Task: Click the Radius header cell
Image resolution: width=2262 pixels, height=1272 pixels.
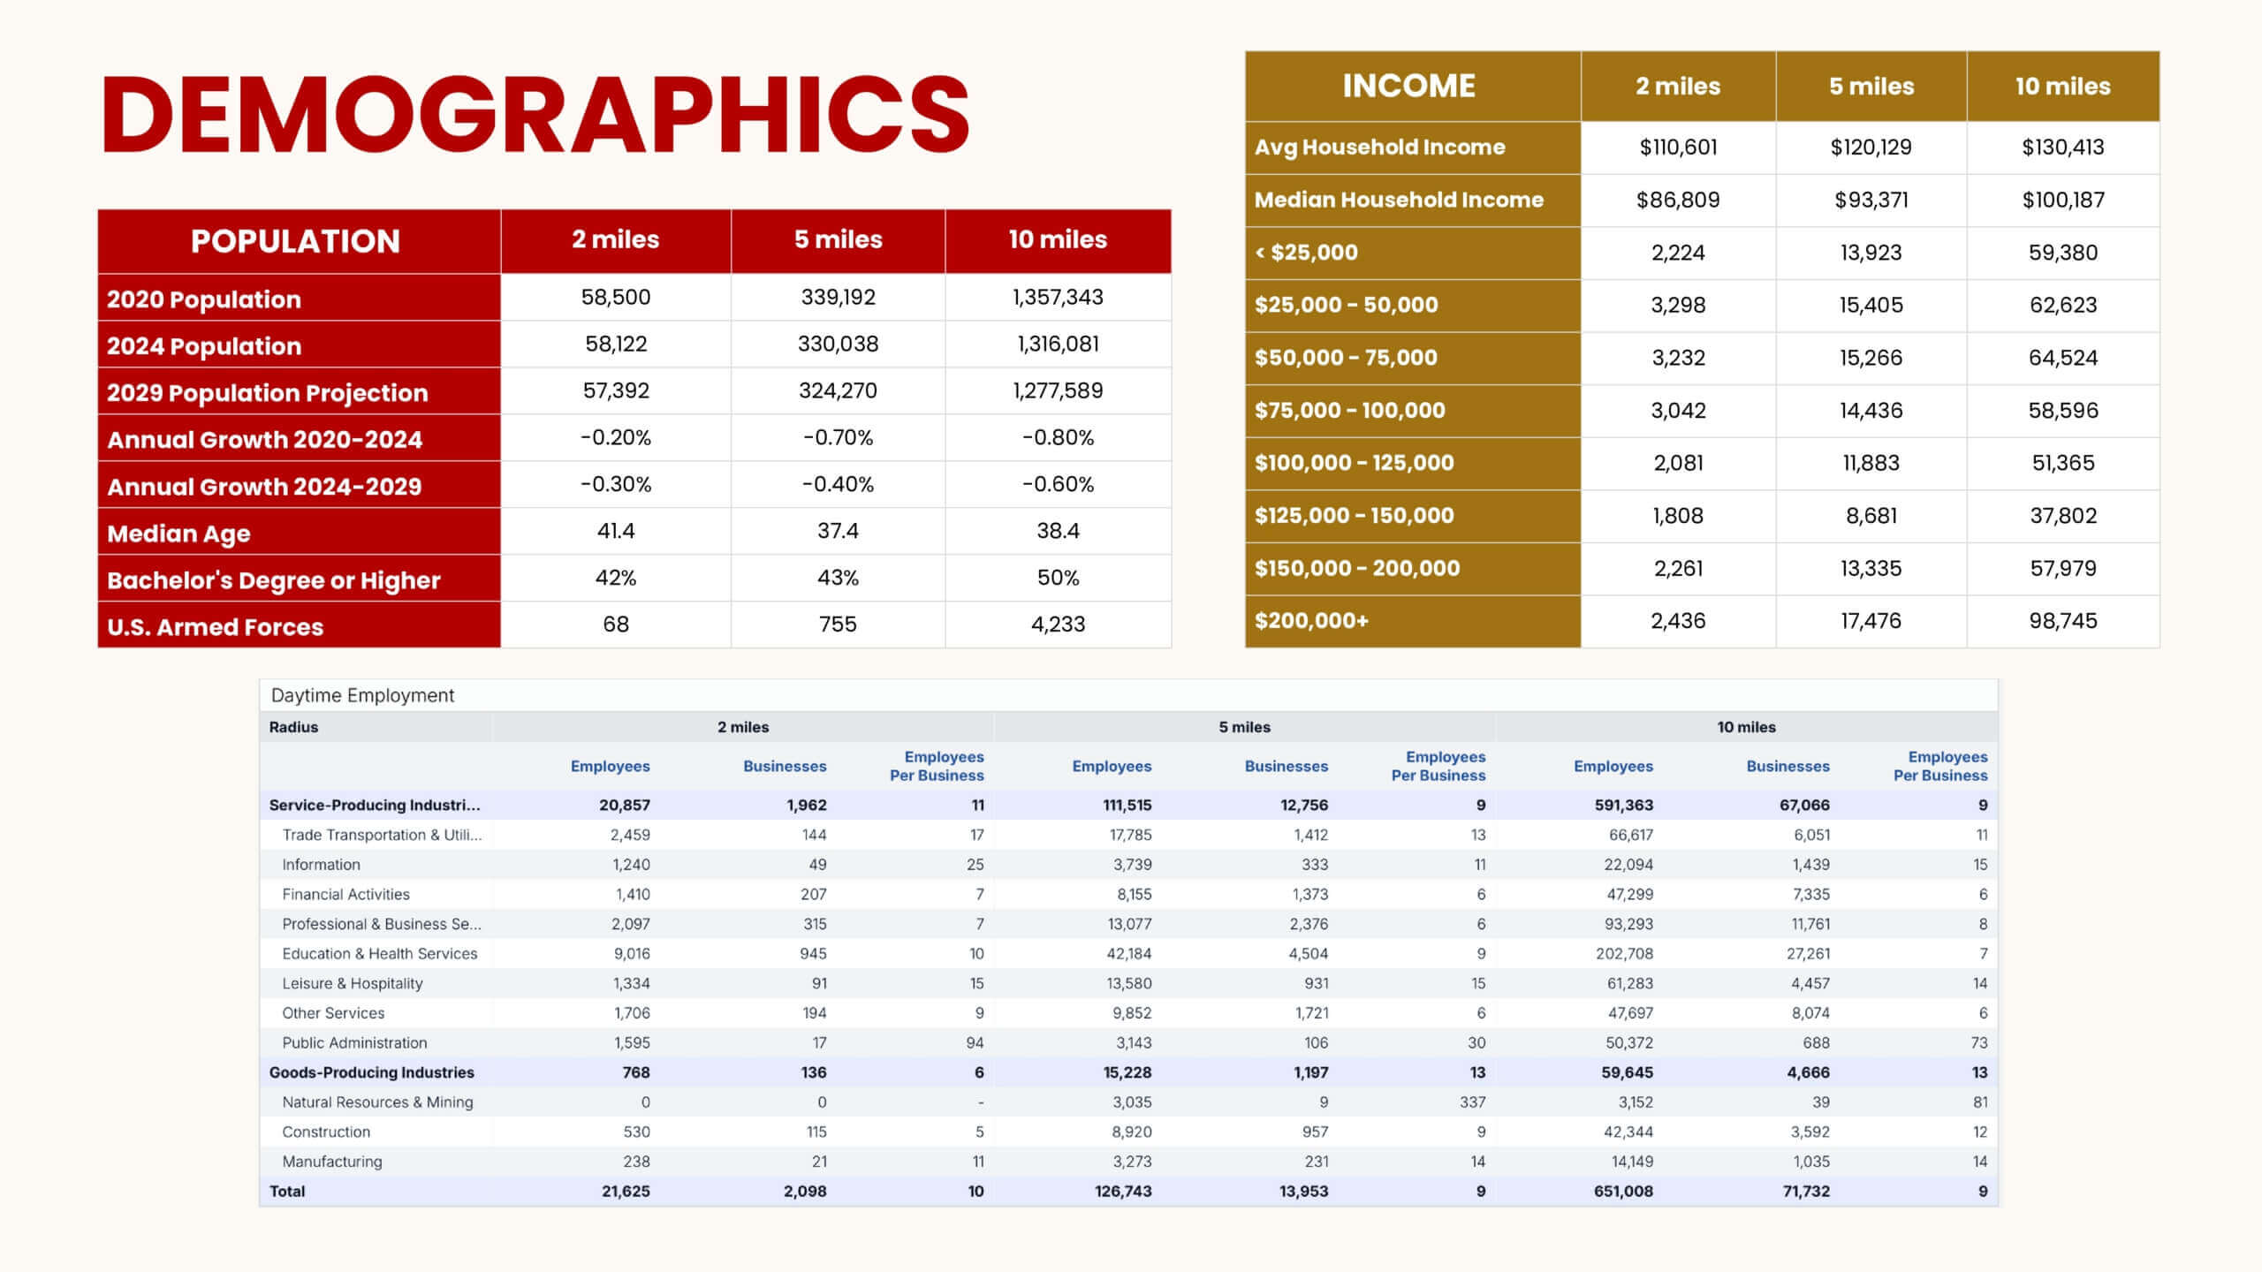Action: click(293, 727)
